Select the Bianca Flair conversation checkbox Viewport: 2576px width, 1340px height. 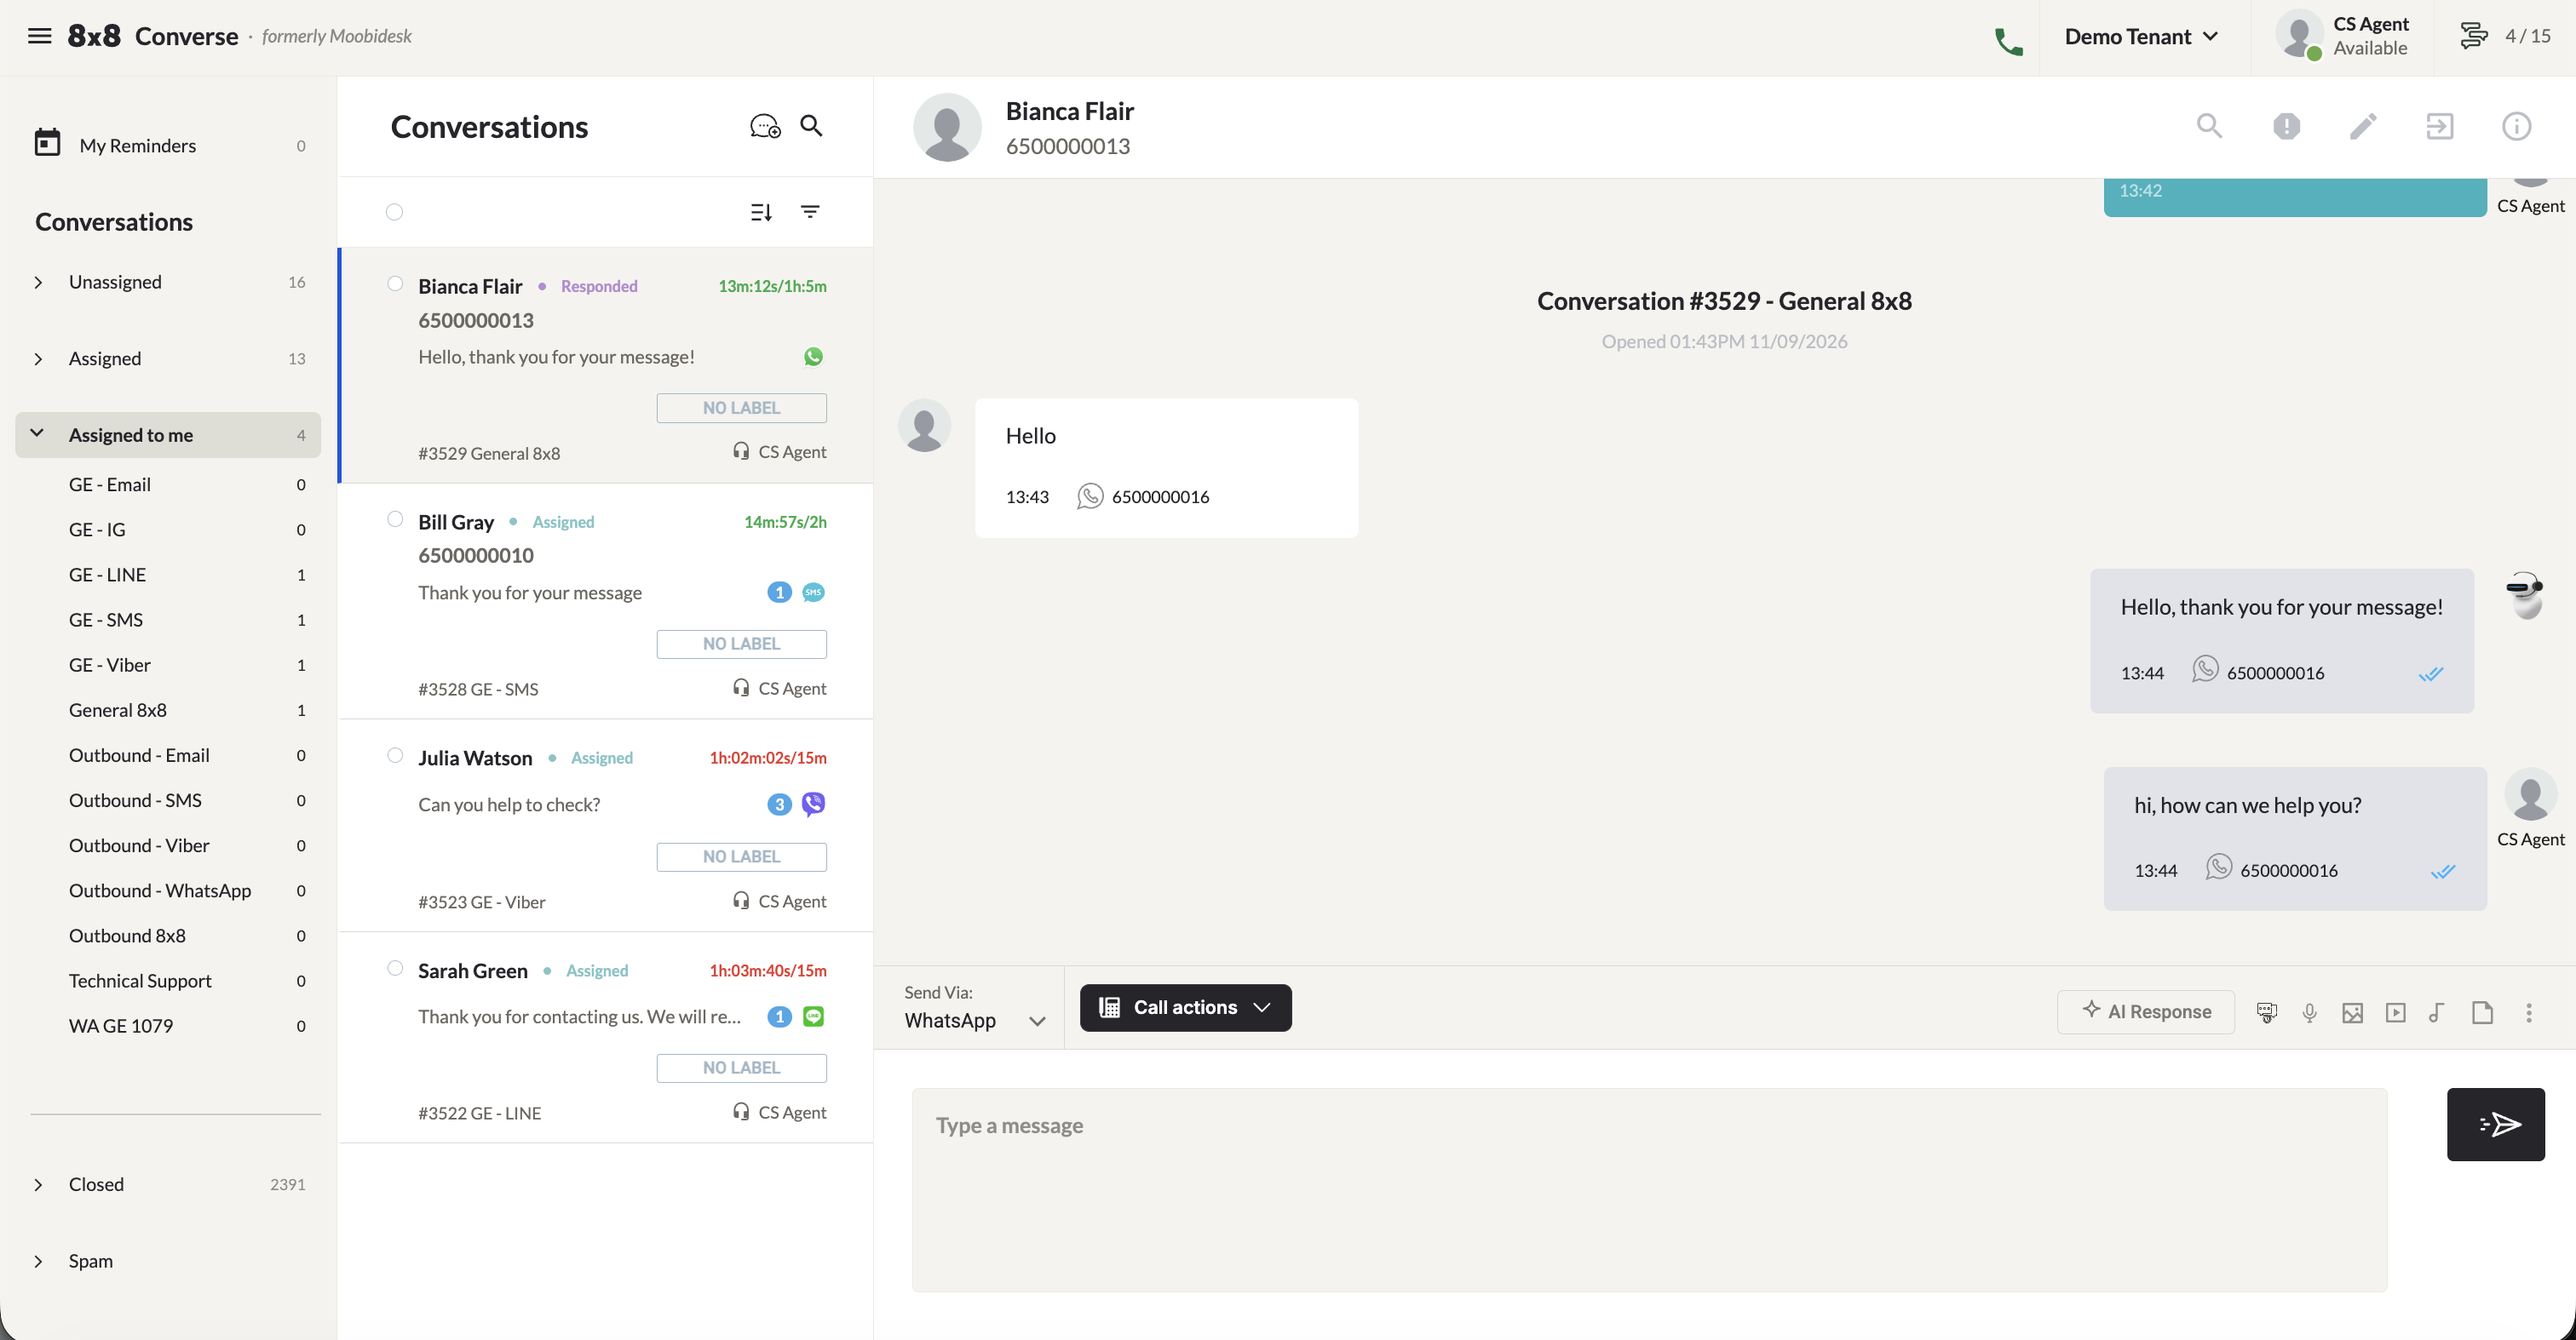click(395, 283)
